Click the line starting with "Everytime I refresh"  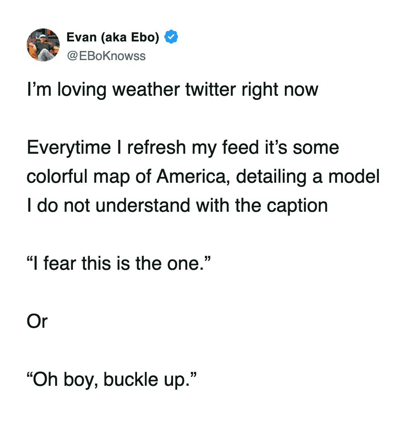tap(183, 148)
